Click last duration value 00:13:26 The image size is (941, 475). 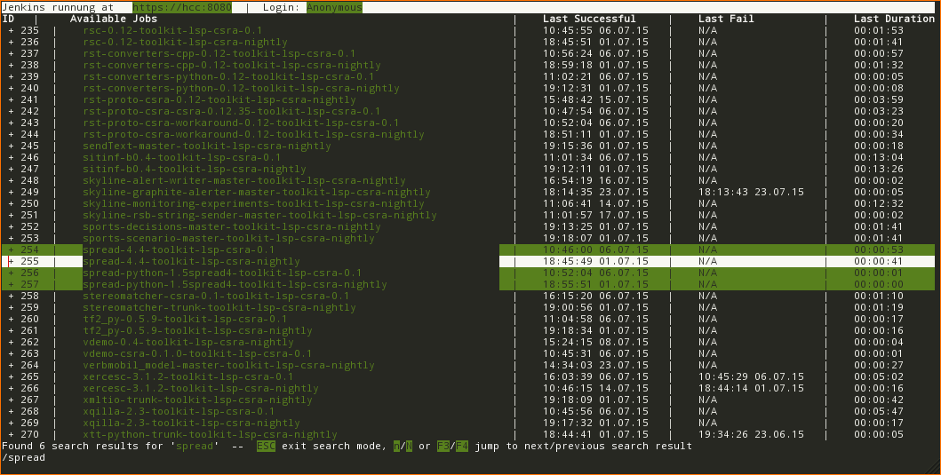pyautogui.click(x=879, y=169)
